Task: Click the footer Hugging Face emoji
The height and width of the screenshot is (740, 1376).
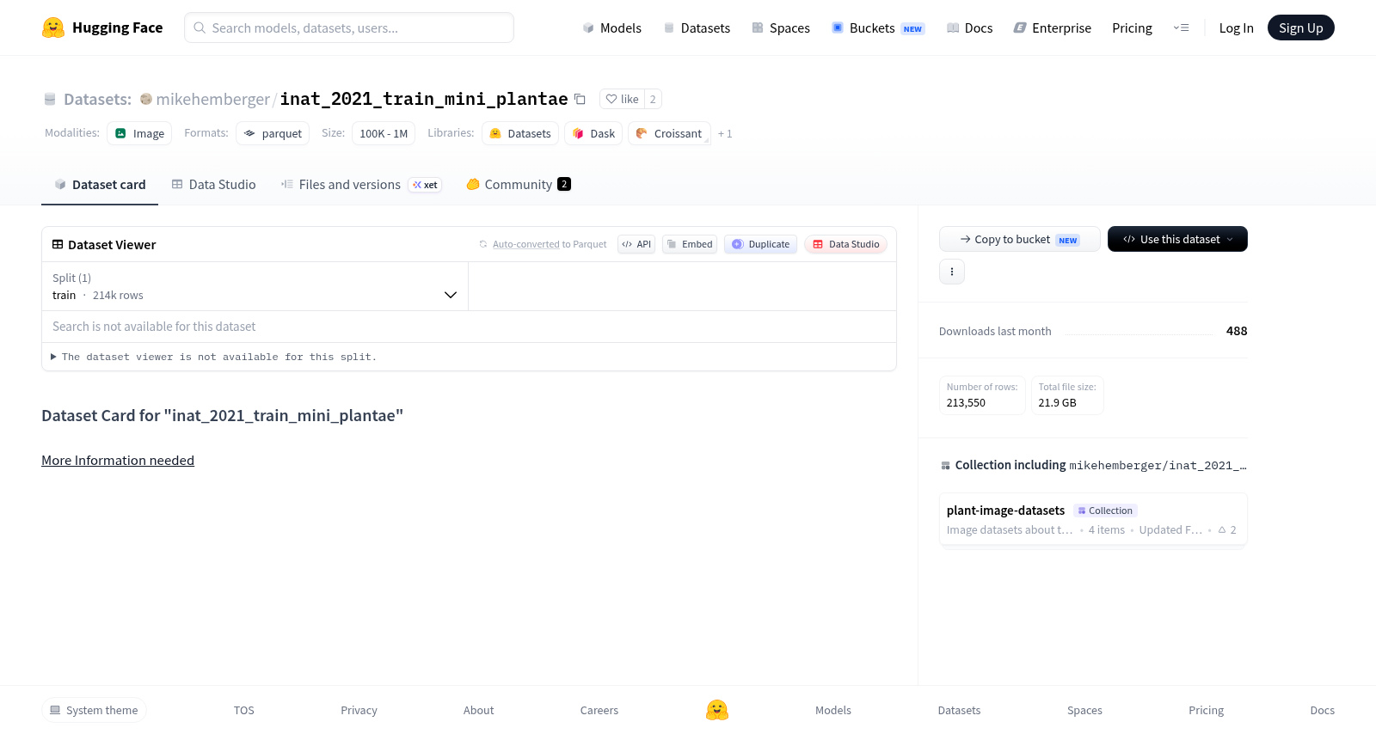Action: (x=717, y=710)
